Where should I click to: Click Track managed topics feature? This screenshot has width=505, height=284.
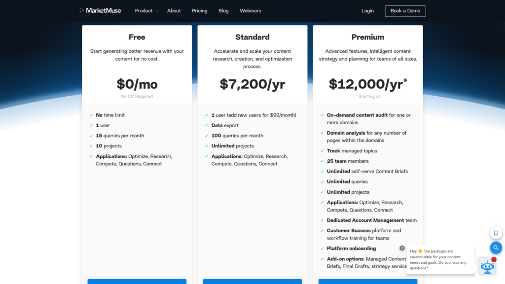point(352,151)
